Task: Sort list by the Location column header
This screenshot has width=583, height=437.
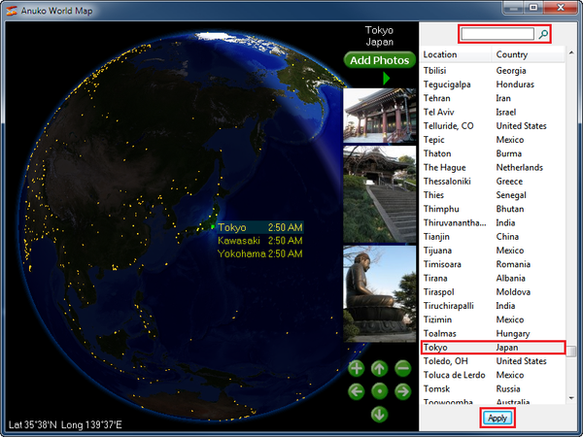Action: 455,54
